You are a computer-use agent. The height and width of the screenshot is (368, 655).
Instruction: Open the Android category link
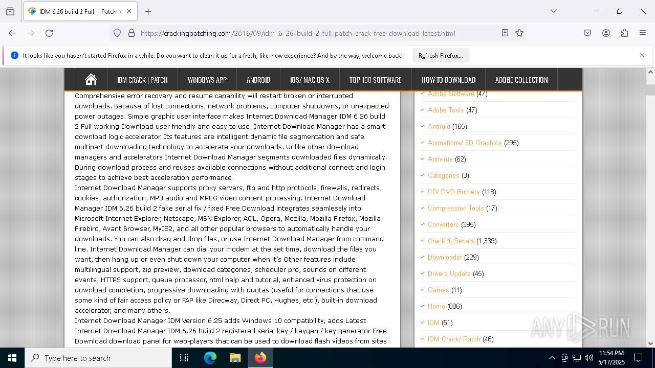439,126
